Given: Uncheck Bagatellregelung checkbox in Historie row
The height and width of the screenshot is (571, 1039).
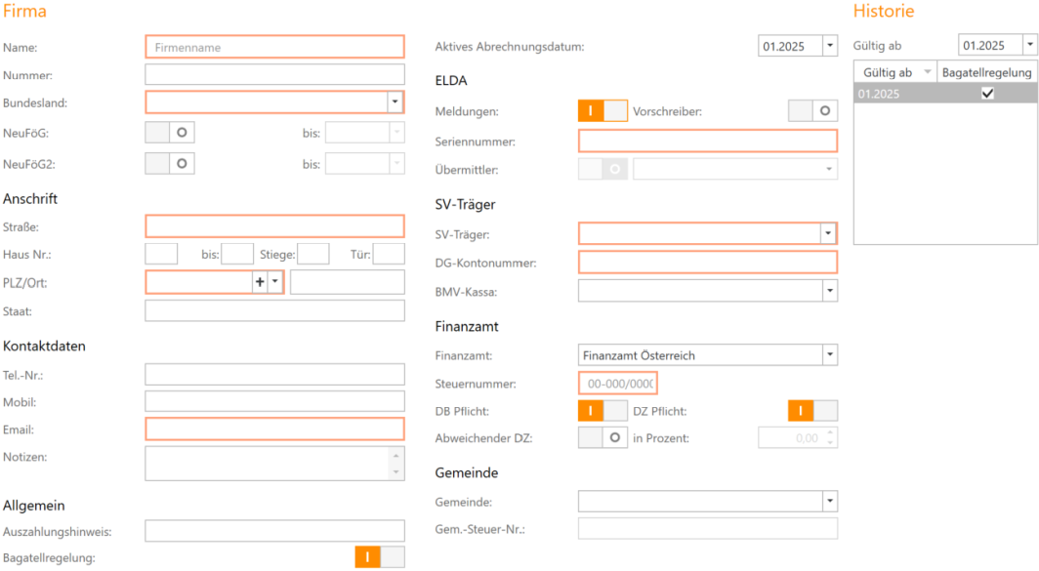Looking at the screenshot, I should (987, 94).
